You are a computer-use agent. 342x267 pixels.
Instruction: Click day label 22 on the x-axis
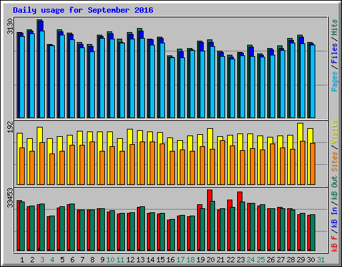tap(230, 260)
